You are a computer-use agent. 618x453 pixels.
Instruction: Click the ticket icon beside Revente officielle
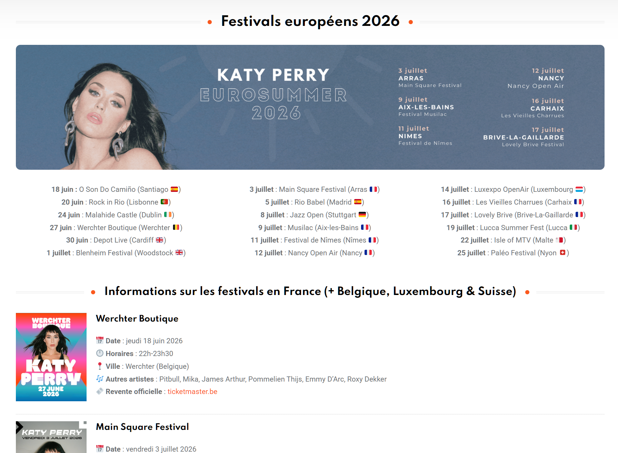pyautogui.click(x=100, y=391)
